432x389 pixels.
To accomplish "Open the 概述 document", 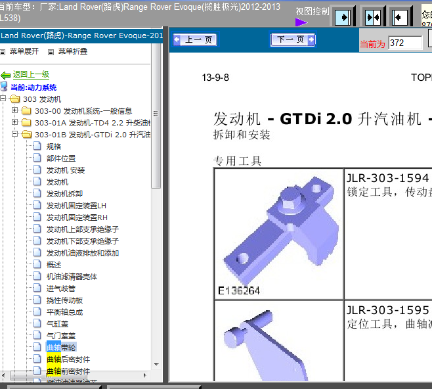I will click(x=54, y=265).
